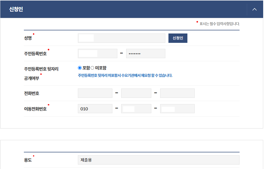Click the middle 전화번호 input box

click(x=136, y=93)
